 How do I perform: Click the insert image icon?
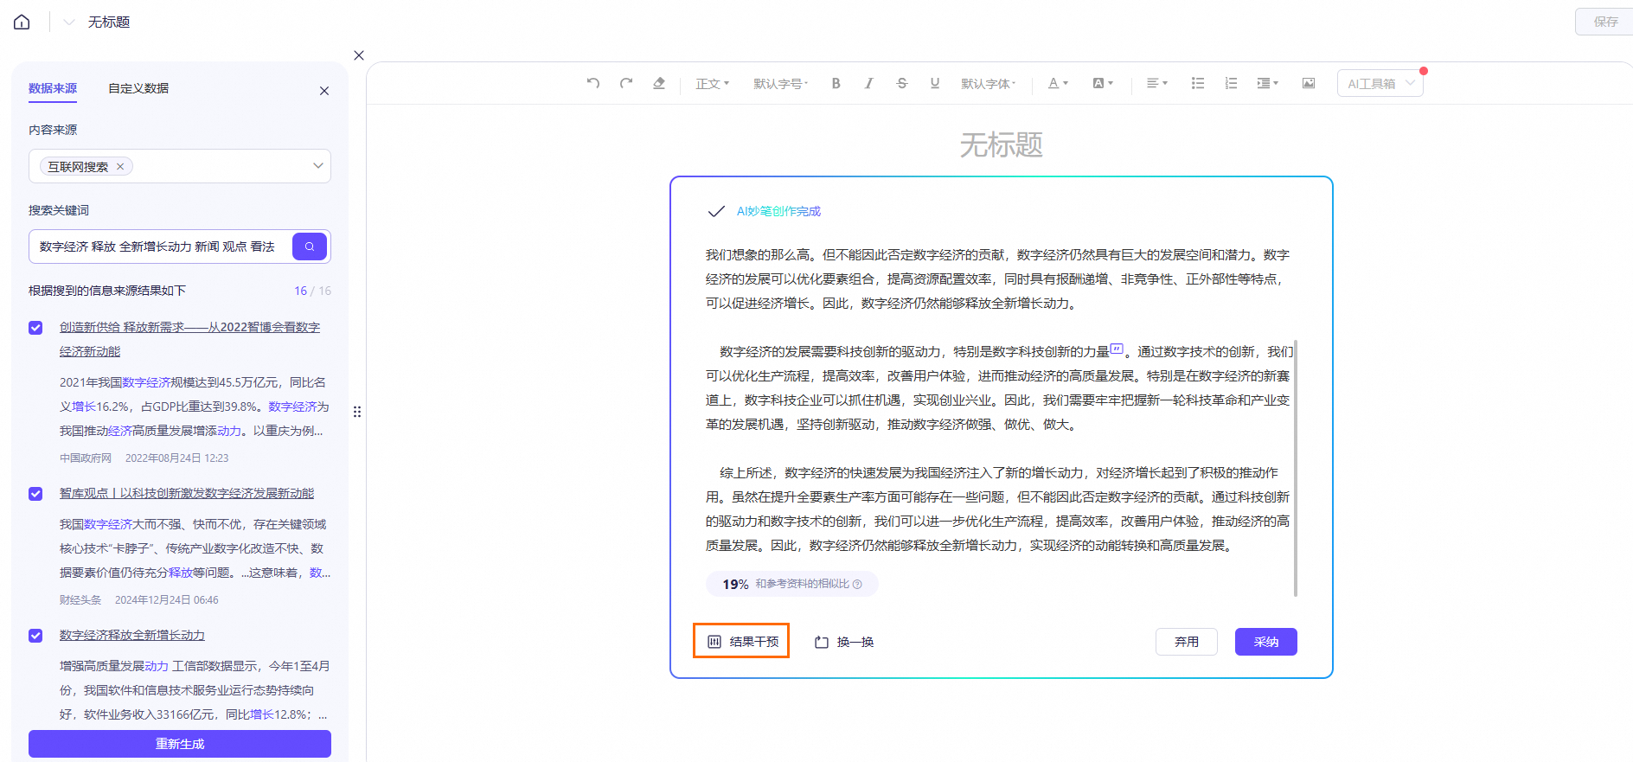1309,83
